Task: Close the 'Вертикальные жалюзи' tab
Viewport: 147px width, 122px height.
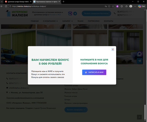Action: tap(59, 2)
